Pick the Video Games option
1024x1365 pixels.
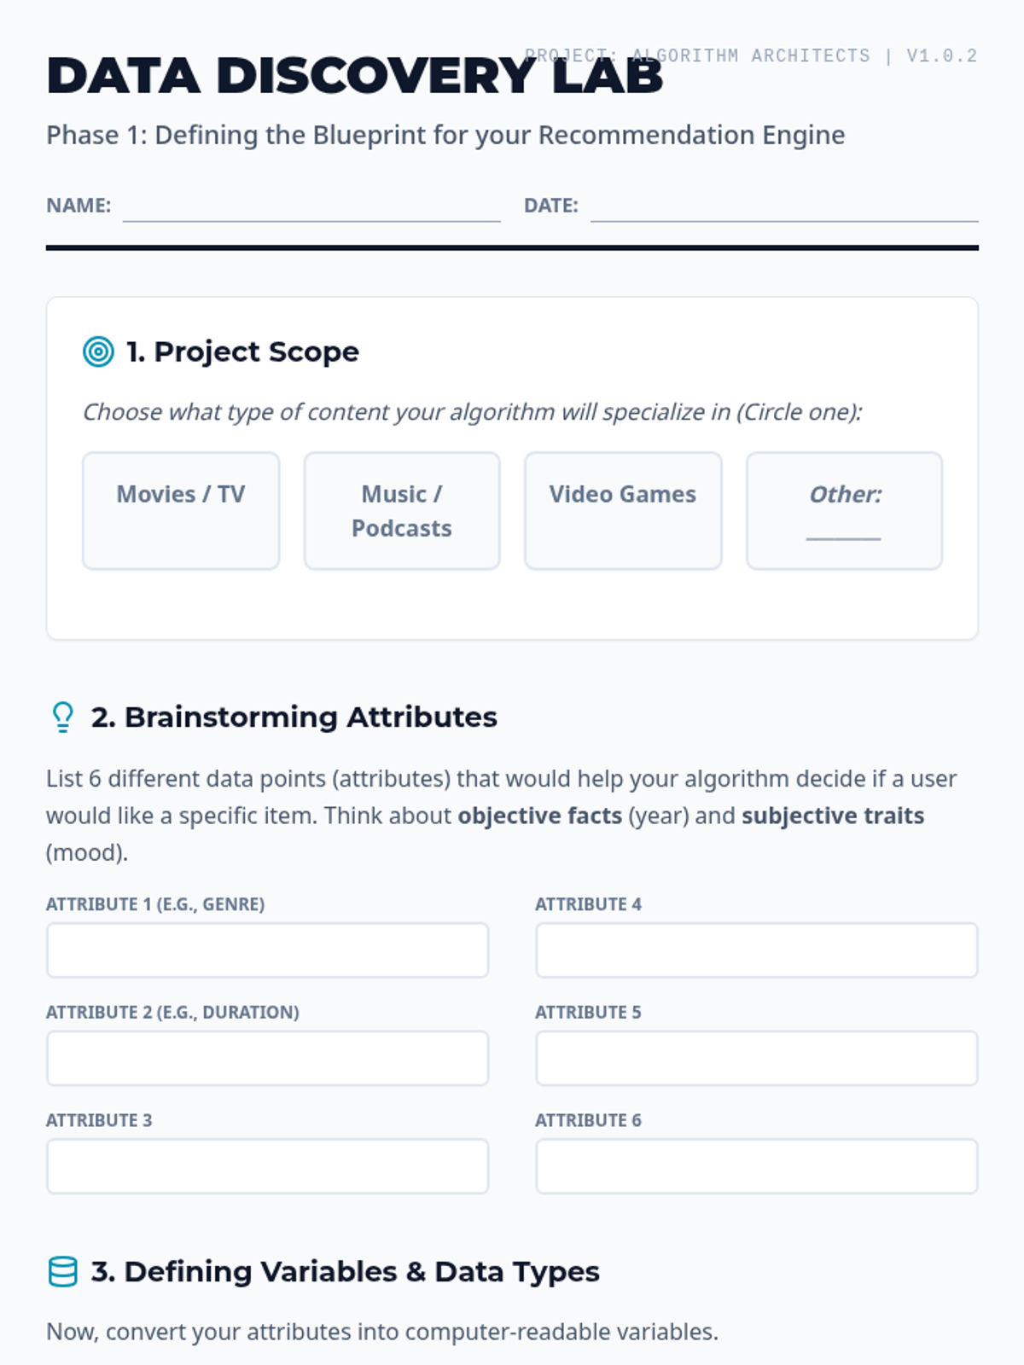(x=623, y=510)
